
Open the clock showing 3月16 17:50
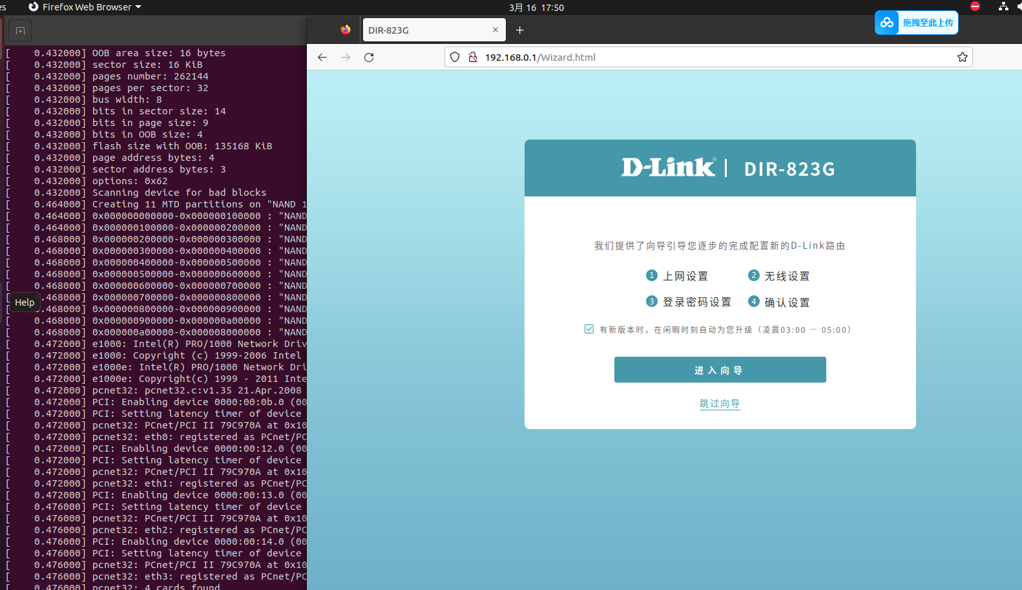[536, 7]
